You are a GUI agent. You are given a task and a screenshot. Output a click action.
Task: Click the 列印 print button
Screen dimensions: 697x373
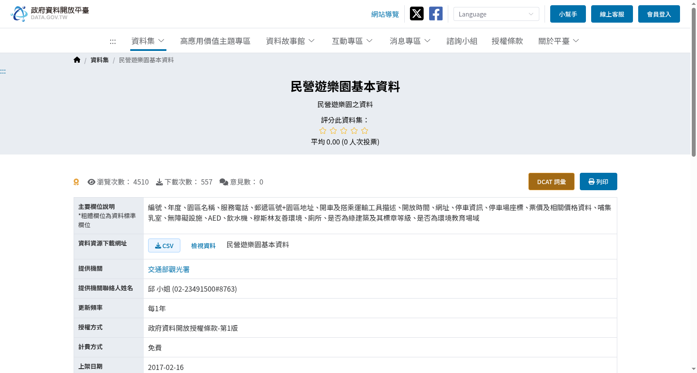[599, 181]
